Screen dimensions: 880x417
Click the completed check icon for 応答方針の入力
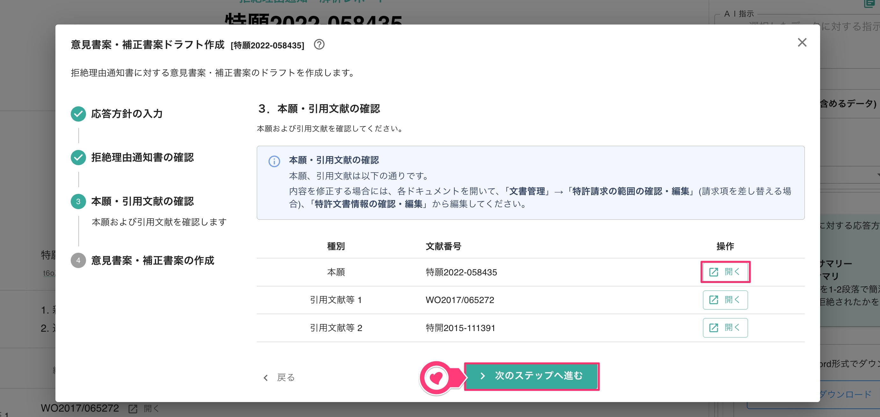(x=78, y=114)
